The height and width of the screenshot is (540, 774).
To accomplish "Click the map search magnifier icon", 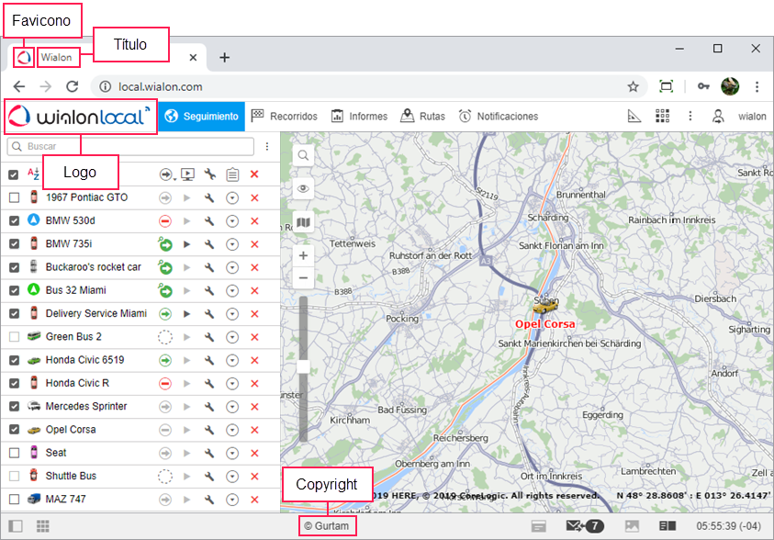I will (303, 156).
